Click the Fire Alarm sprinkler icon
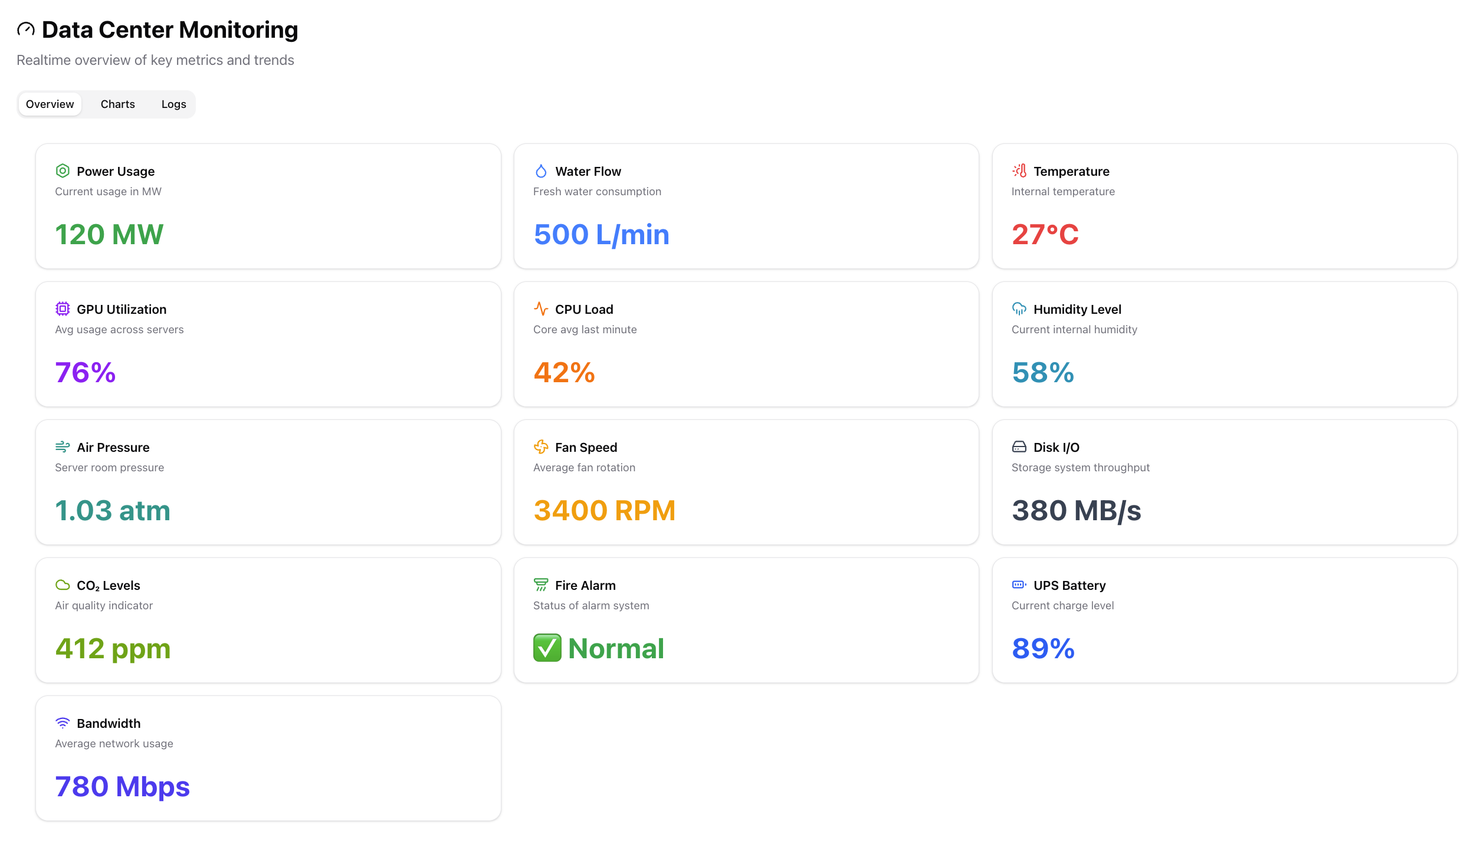Screen dimensions: 1483x847 pos(540,585)
